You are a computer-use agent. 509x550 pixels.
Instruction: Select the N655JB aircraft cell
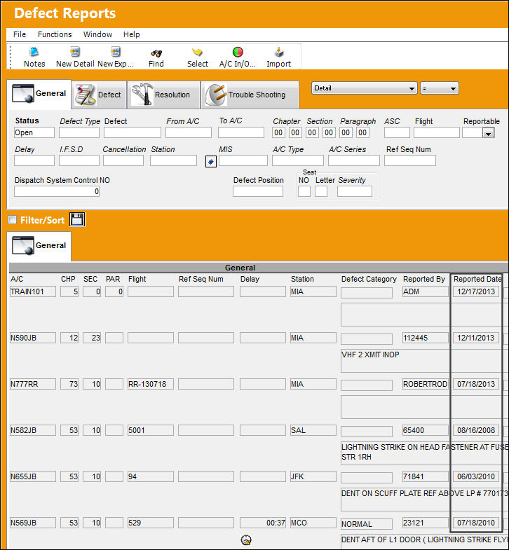click(x=33, y=477)
